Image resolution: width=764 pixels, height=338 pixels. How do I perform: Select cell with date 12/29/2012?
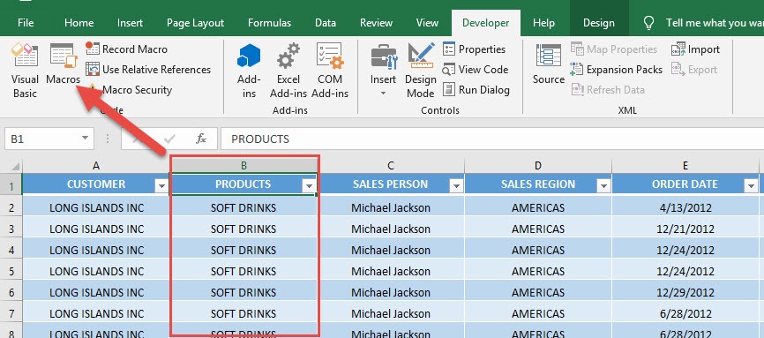click(x=685, y=292)
